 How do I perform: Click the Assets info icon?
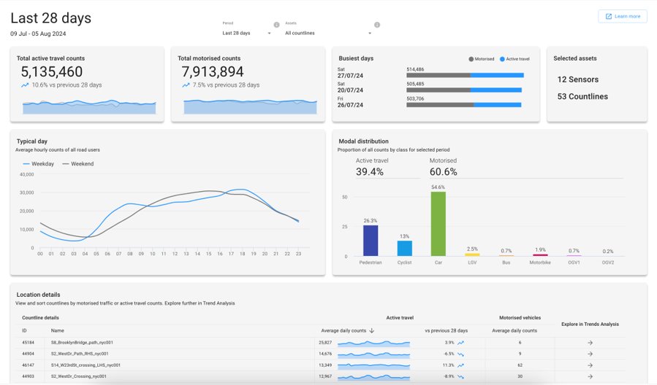pos(377,25)
